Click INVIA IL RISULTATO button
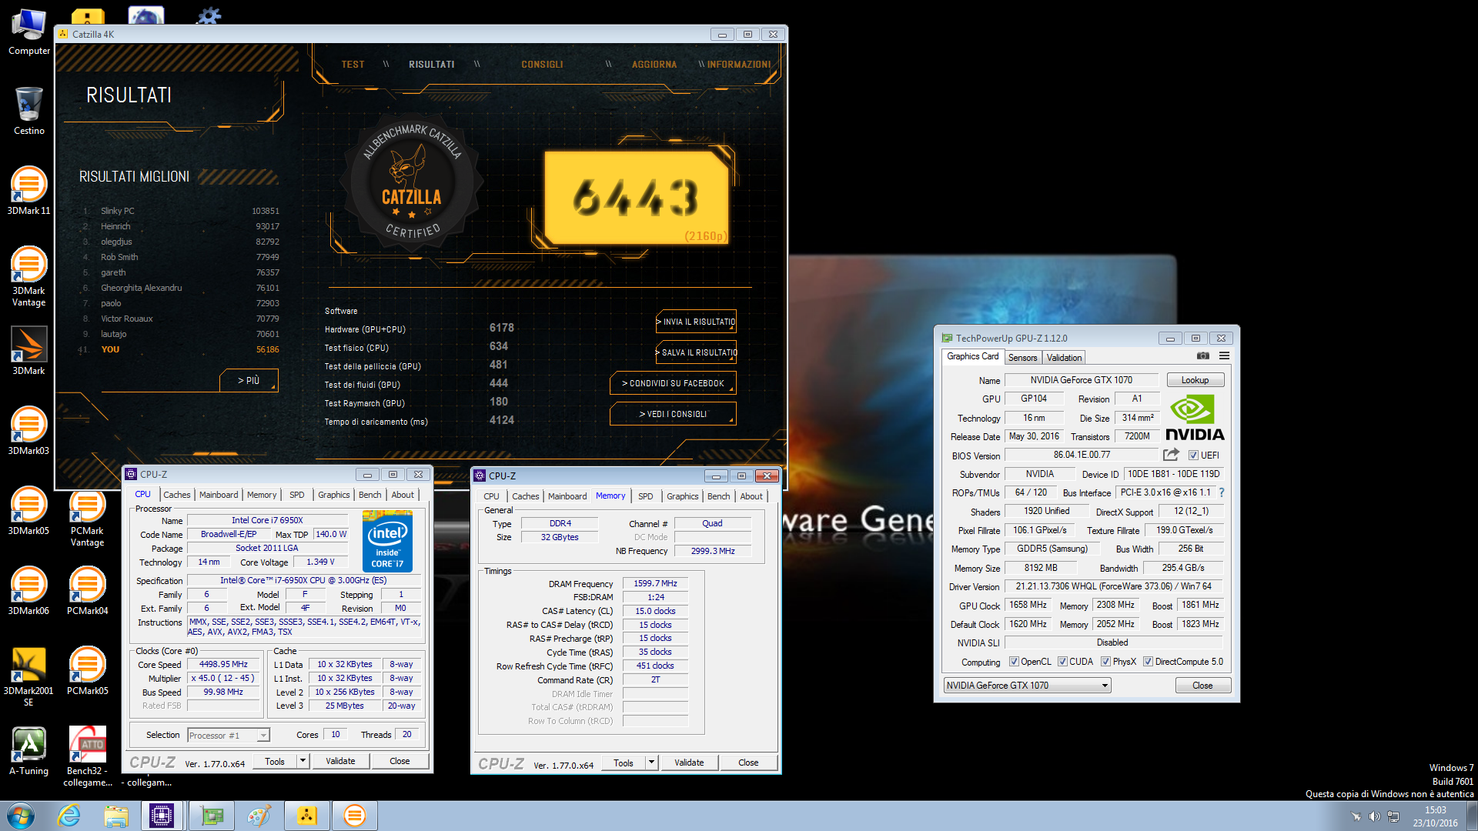1478x831 pixels. coord(696,322)
